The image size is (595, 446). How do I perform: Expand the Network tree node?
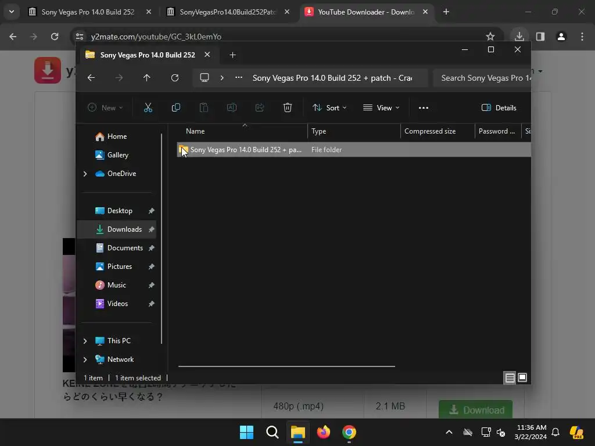click(85, 359)
